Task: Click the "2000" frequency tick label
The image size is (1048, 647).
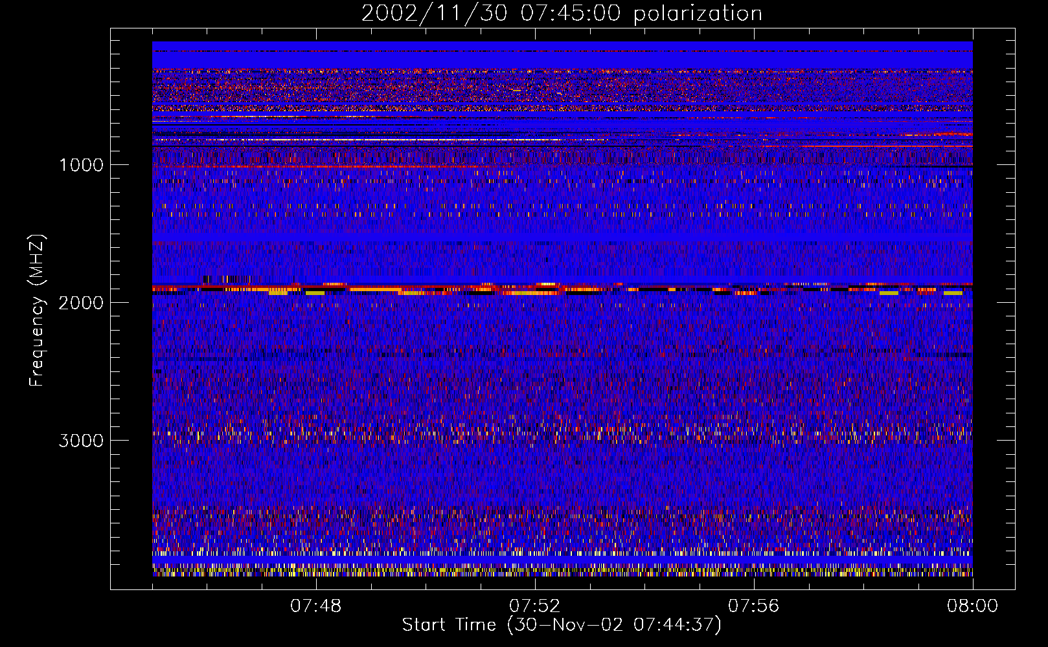Action: coord(81,303)
